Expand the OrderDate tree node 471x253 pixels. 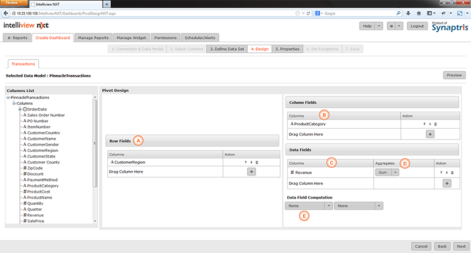click(x=20, y=109)
